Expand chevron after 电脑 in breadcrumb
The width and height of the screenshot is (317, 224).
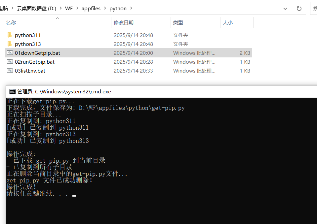12,8
